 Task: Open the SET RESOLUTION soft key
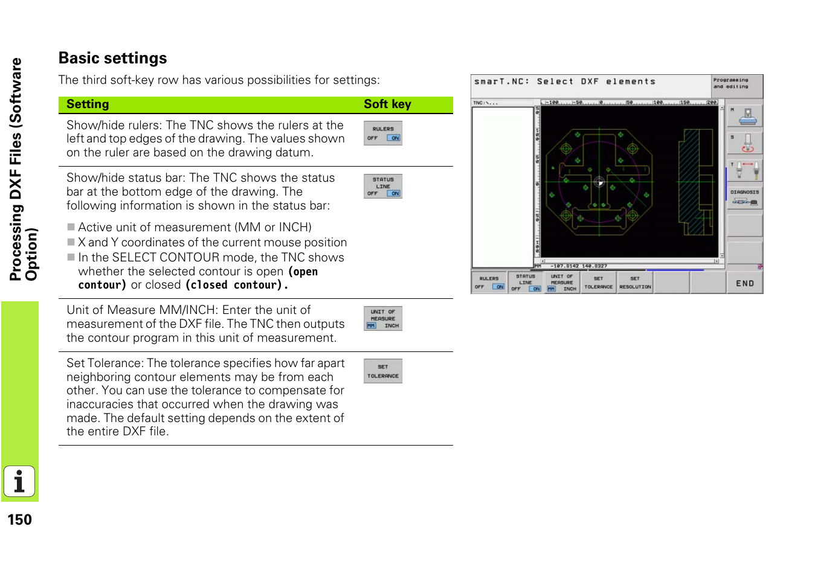(635, 283)
